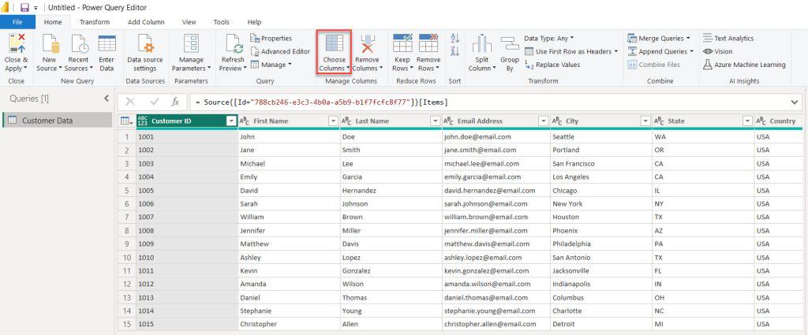Viewport: 808px width, 335px height.
Task: Click cell Christopher in First Name
Action: 289,324
